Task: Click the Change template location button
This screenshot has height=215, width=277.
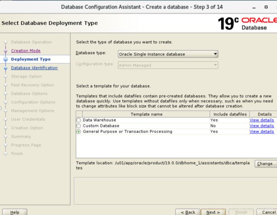Action: point(266,164)
